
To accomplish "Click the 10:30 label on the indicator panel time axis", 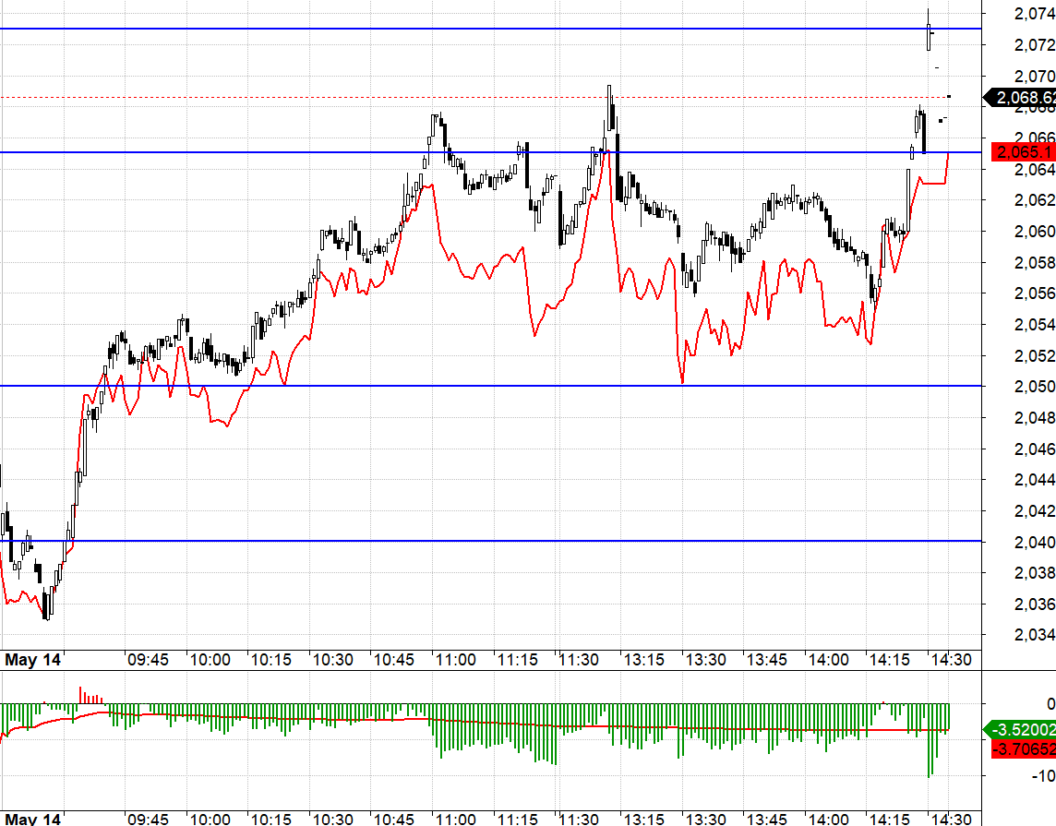I will click(x=332, y=819).
